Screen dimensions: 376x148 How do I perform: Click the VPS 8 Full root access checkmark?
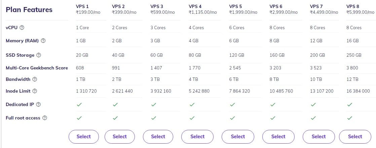(350, 118)
